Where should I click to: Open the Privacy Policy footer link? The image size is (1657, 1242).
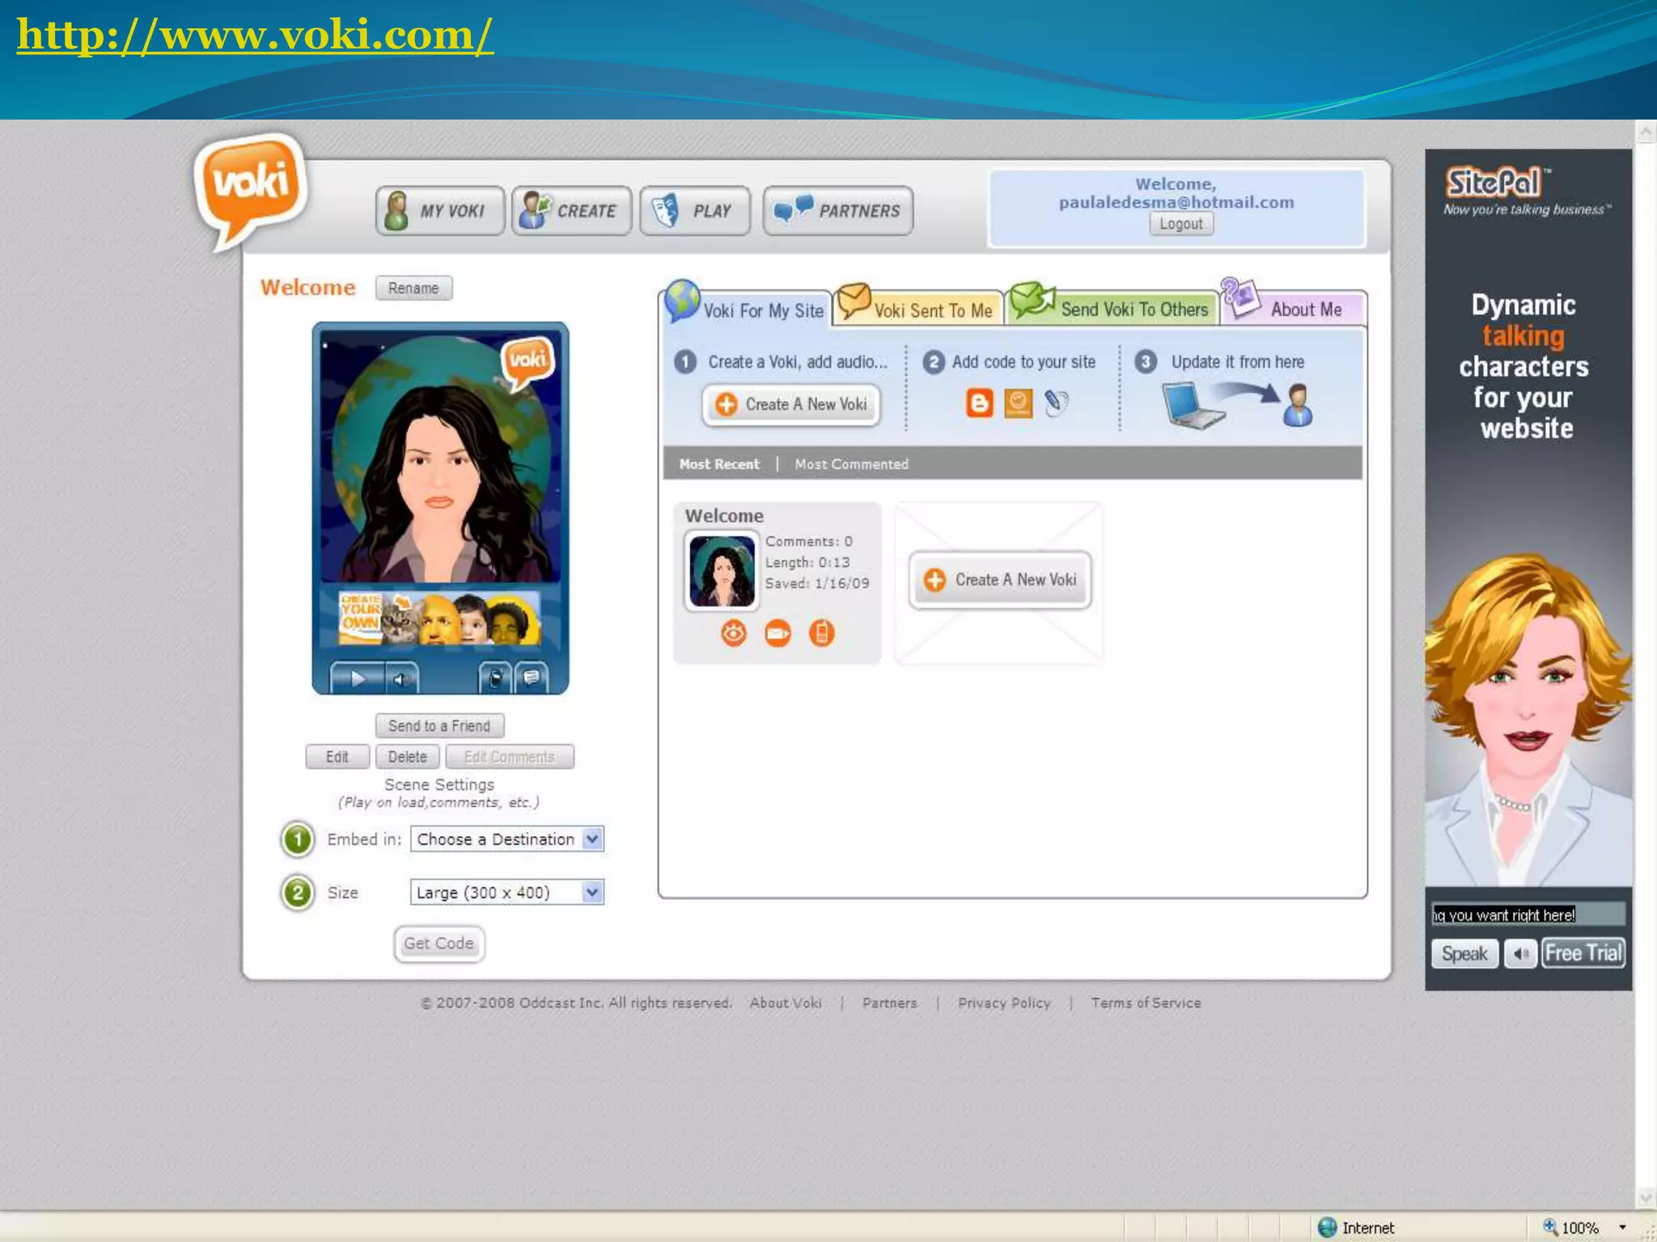click(1004, 1003)
